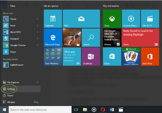This screenshot has height=113, width=162.
Task: Expand the File Explorer jump list arrow
Action: coord(37,82)
